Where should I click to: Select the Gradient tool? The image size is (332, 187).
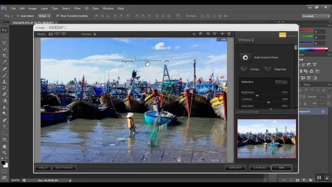coord(4,101)
